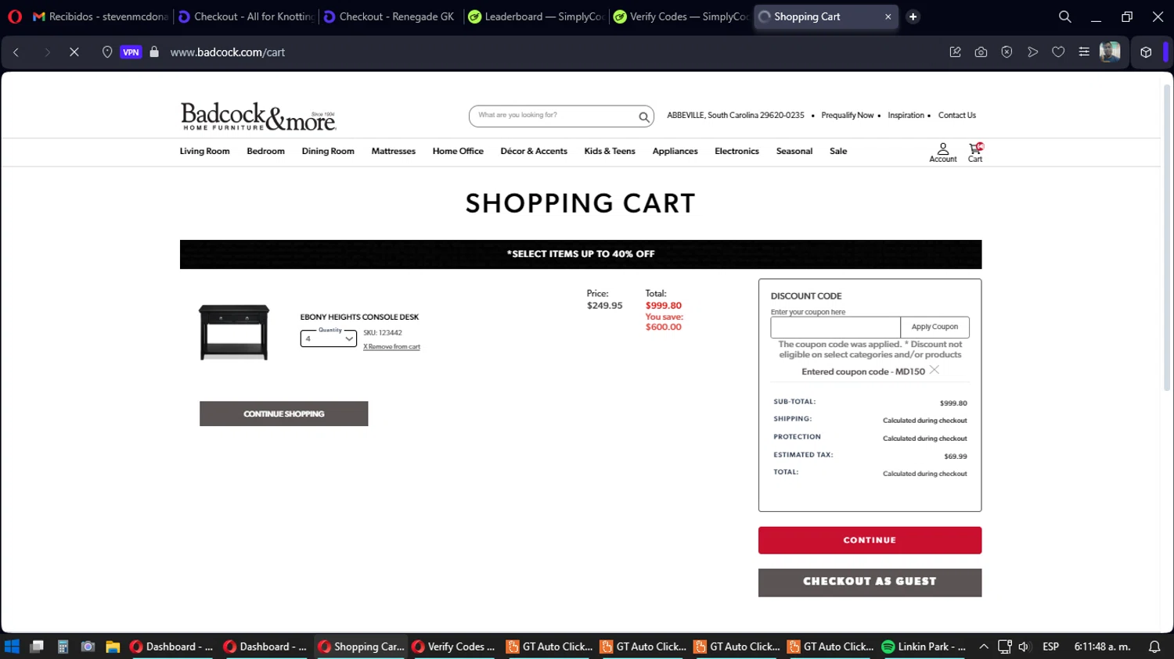Click the Apply Coupon button
The image size is (1174, 659).
tap(935, 327)
